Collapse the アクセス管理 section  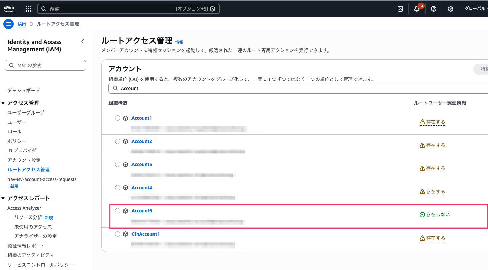[x=3, y=103]
